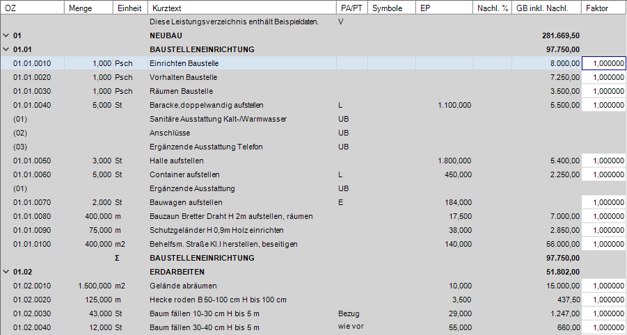Image resolution: width=627 pixels, height=335 pixels.
Task: Click the Faktor column header
Action: point(604,8)
